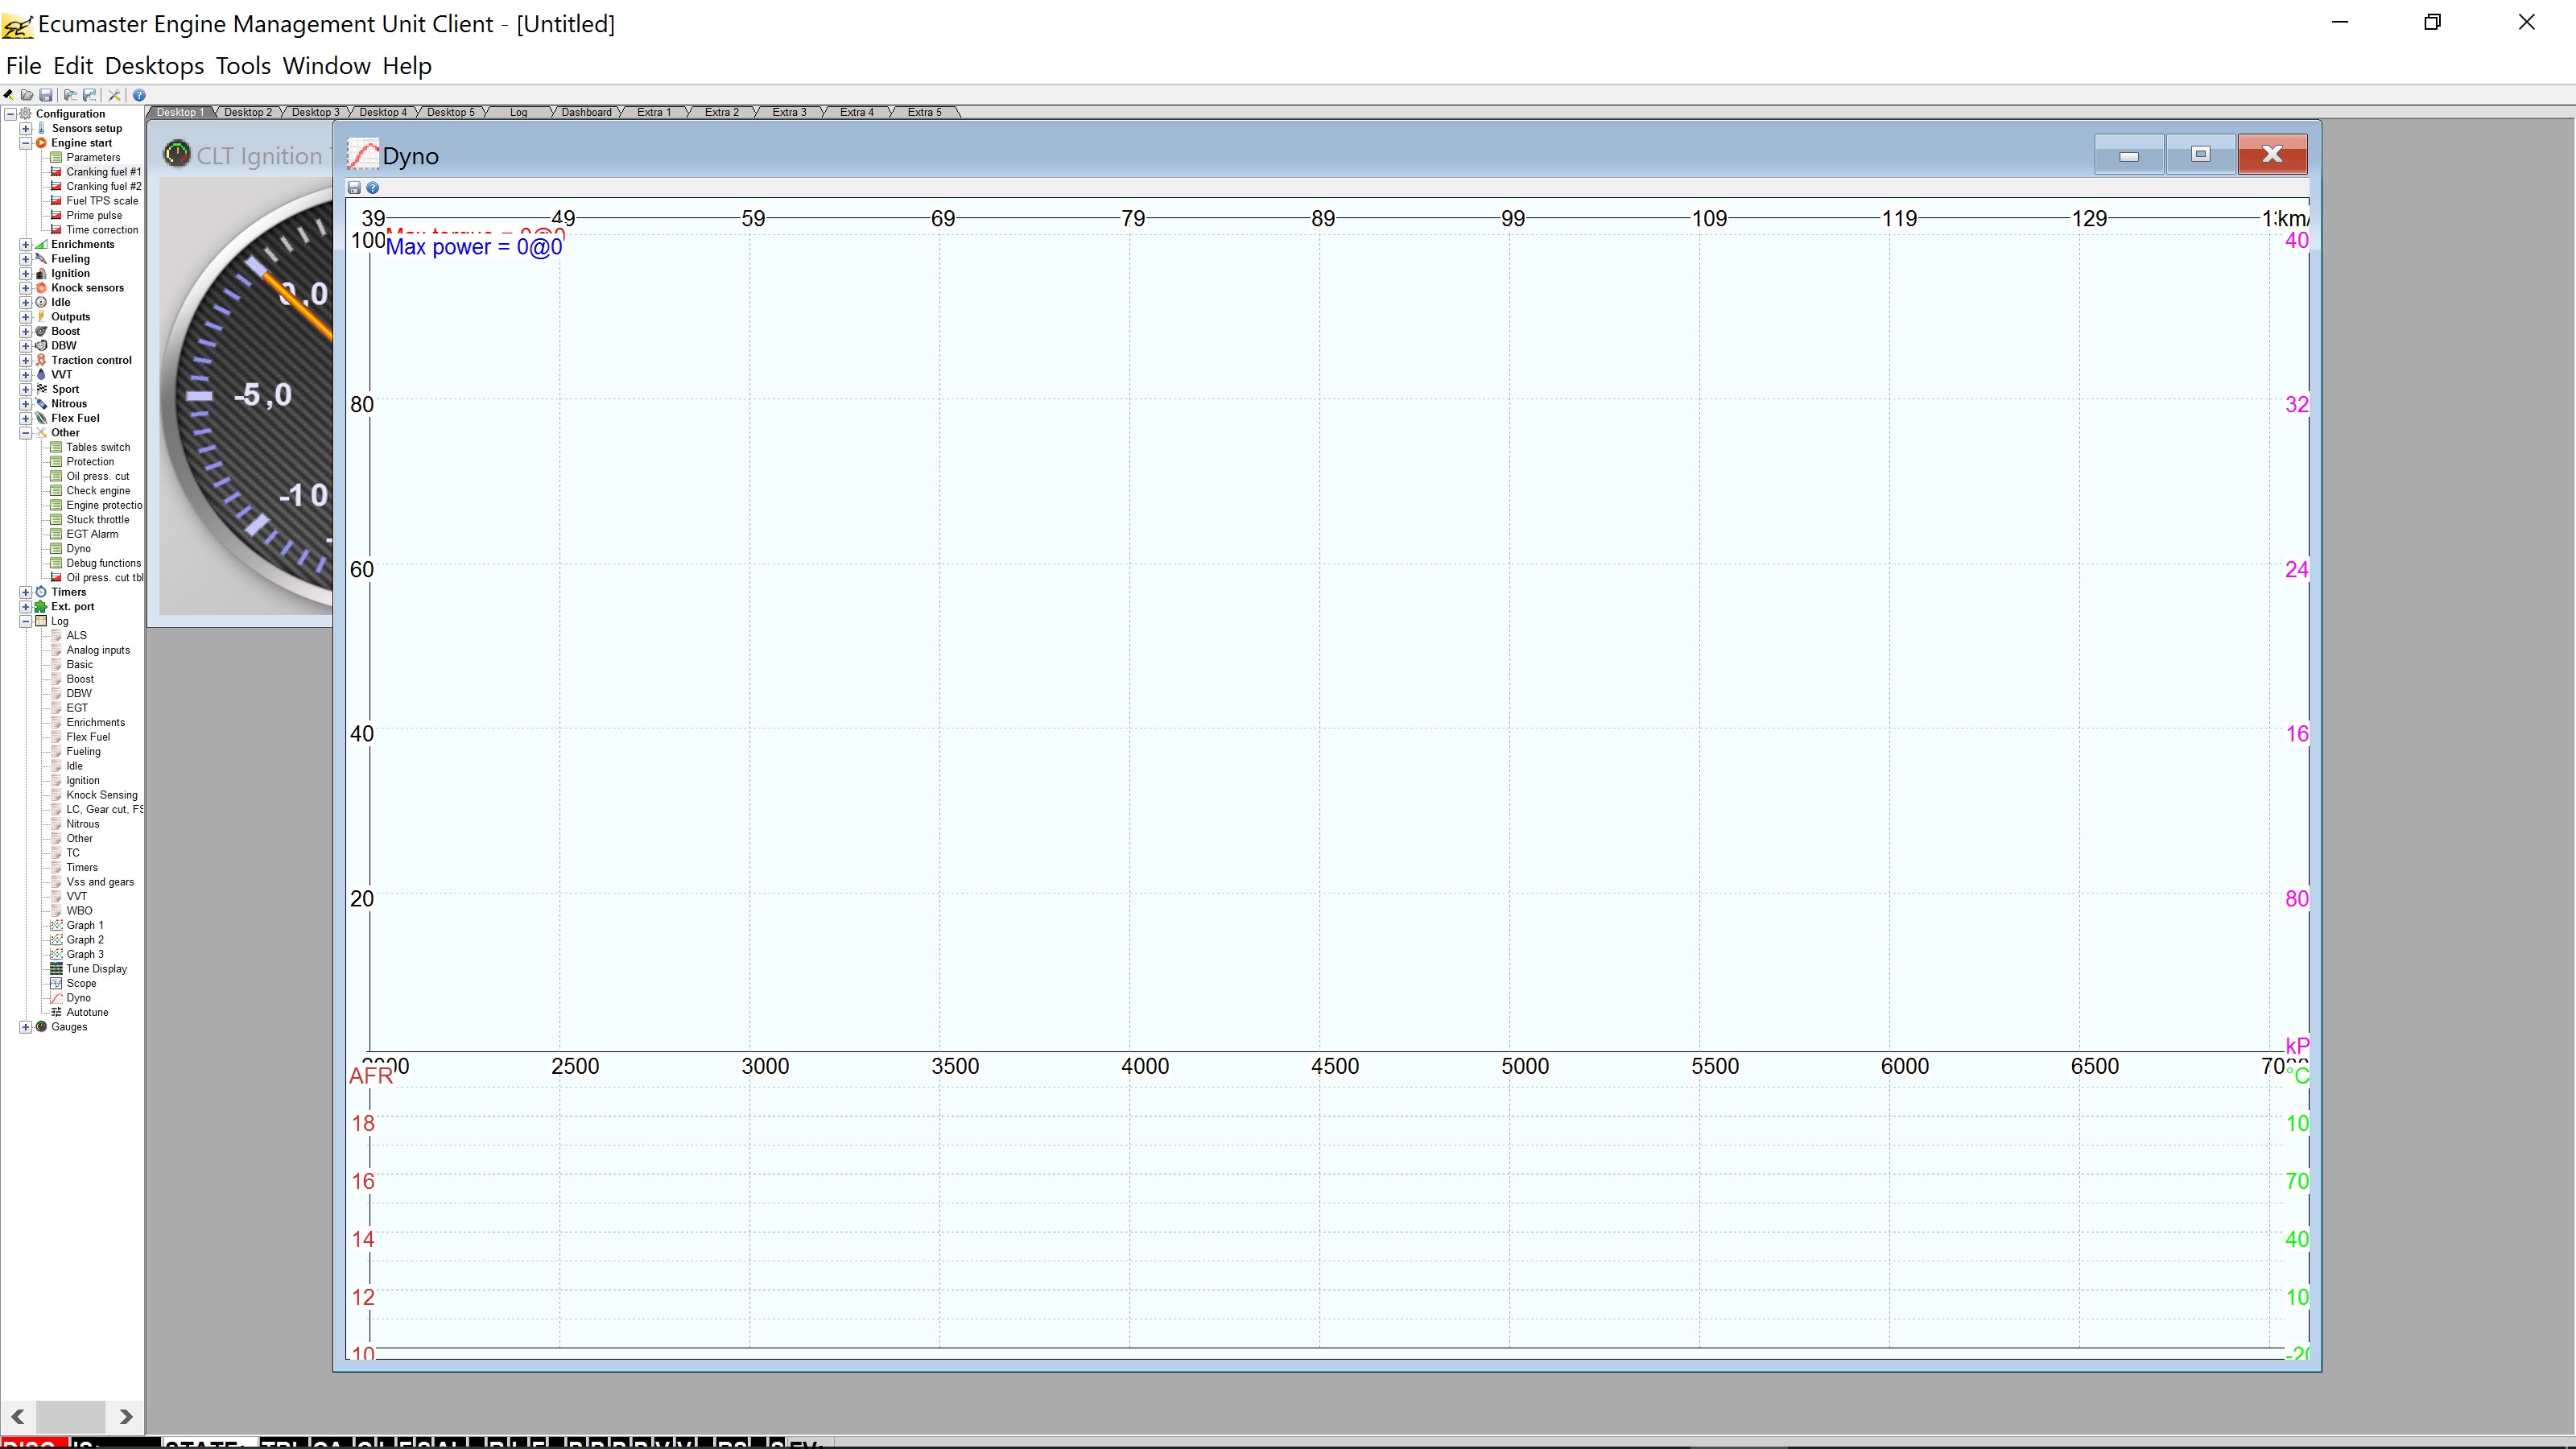Click the save icon inside Dyno window

(354, 188)
